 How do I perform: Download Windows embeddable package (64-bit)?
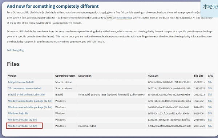coord(30,107)
